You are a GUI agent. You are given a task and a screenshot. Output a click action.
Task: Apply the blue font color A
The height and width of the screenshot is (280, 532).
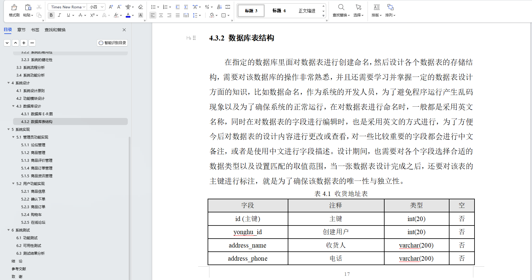128,15
